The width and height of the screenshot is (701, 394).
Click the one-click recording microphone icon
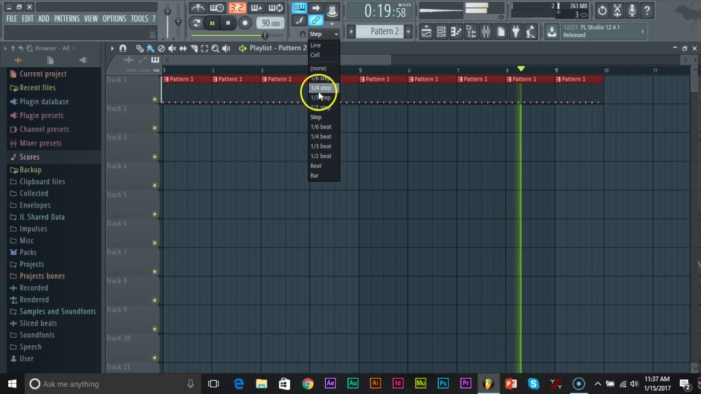coord(632,10)
